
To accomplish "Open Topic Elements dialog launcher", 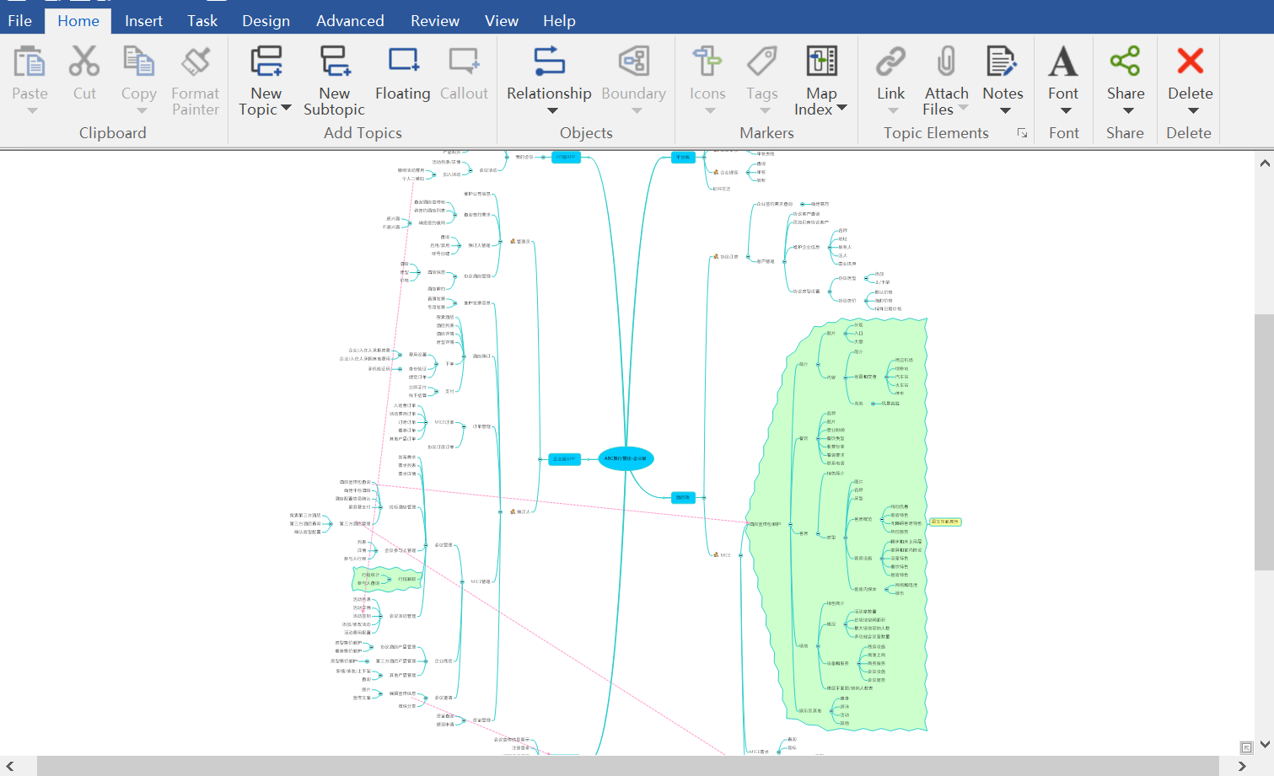I will [x=1022, y=133].
